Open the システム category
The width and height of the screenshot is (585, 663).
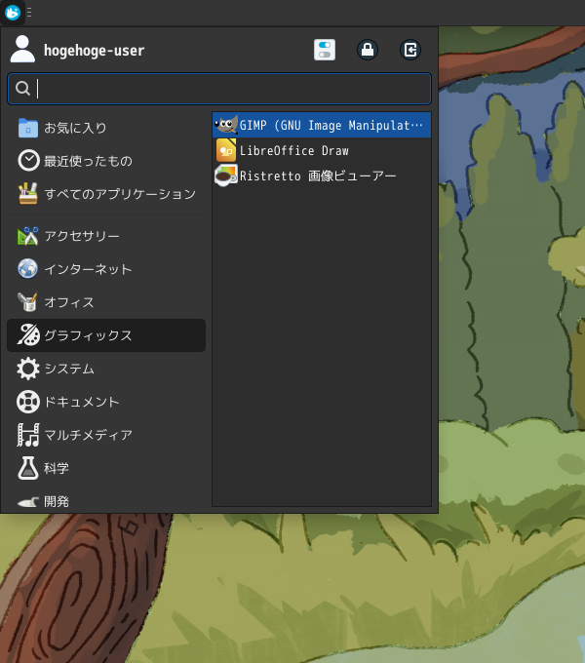(106, 369)
